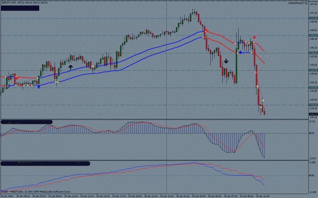The height and width of the screenshot is (198, 318).
Task: Click the 147.40 price axis label
Action: pyautogui.click(x=313, y=4)
